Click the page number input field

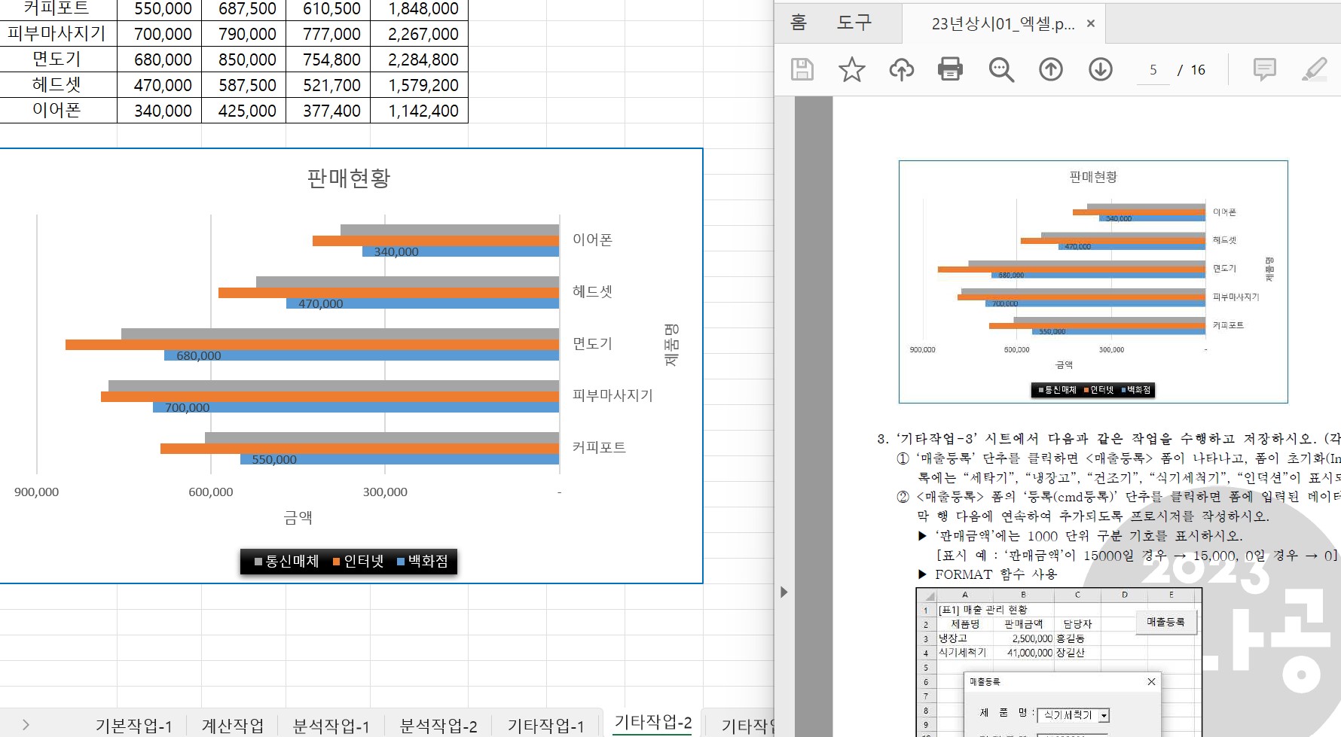(x=1153, y=70)
